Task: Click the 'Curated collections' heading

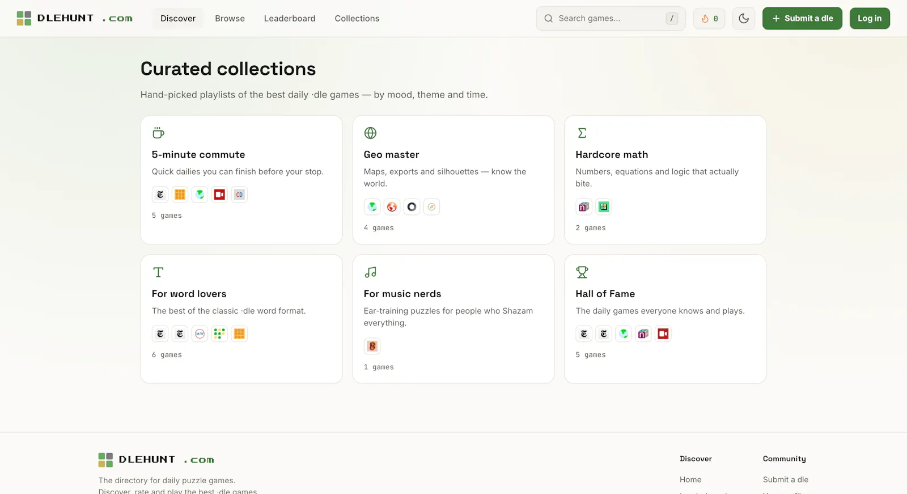Action: (x=228, y=69)
